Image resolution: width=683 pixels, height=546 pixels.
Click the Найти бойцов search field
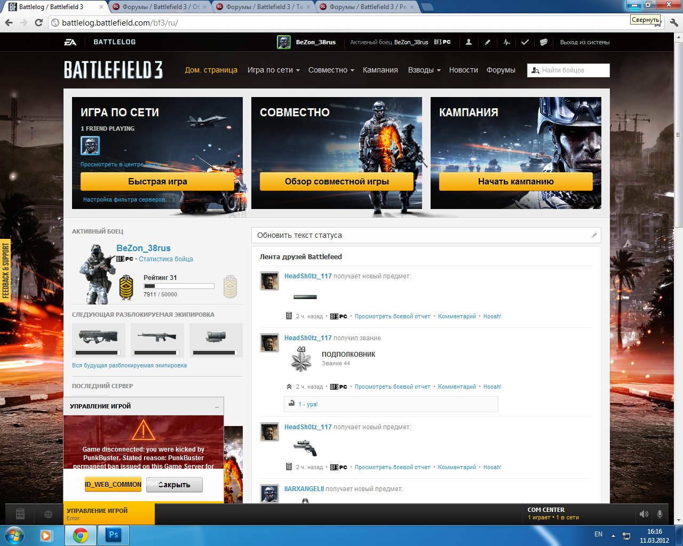coord(568,70)
